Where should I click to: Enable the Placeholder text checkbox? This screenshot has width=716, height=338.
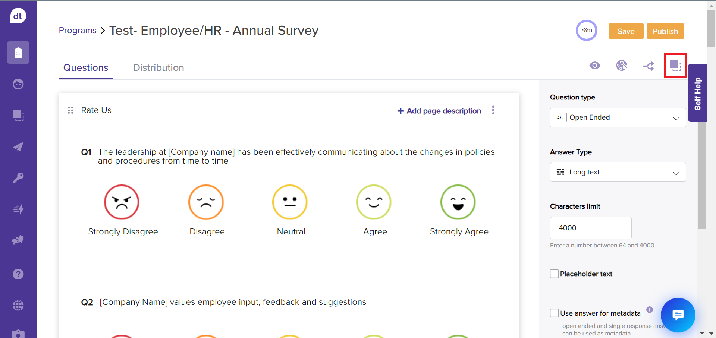(x=555, y=274)
